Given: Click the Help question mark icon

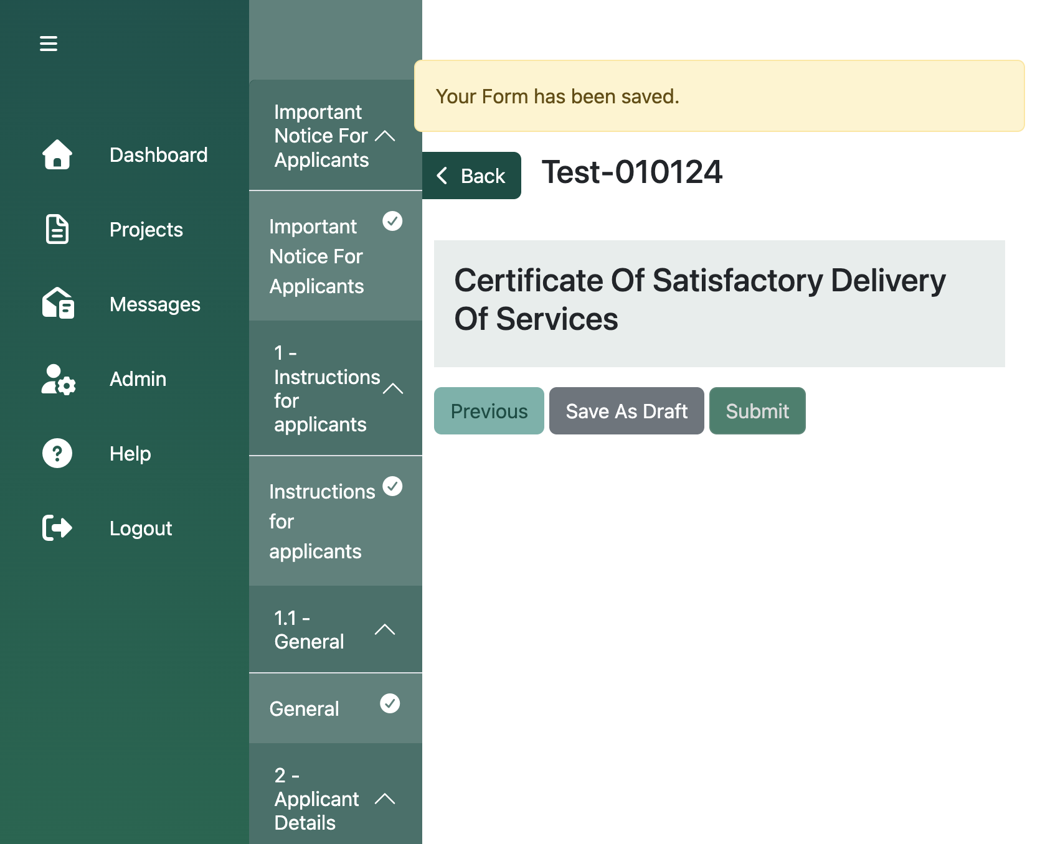Looking at the screenshot, I should (x=57, y=453).
